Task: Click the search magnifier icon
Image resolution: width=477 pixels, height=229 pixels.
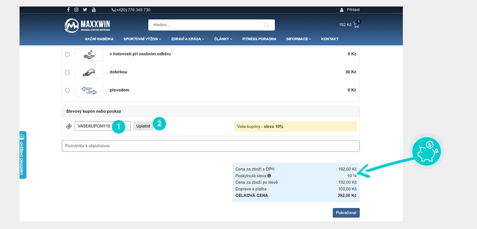Action: coord(267,25)
